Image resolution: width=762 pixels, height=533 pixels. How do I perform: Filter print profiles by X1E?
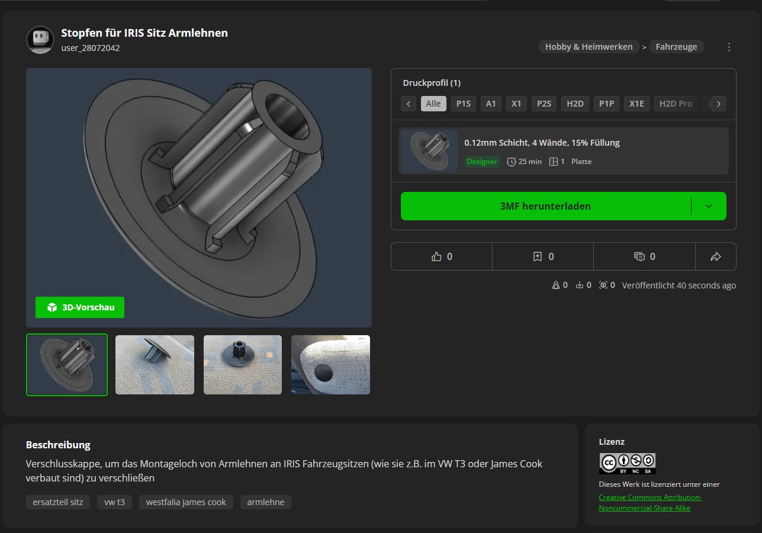(x=636, y=104)
